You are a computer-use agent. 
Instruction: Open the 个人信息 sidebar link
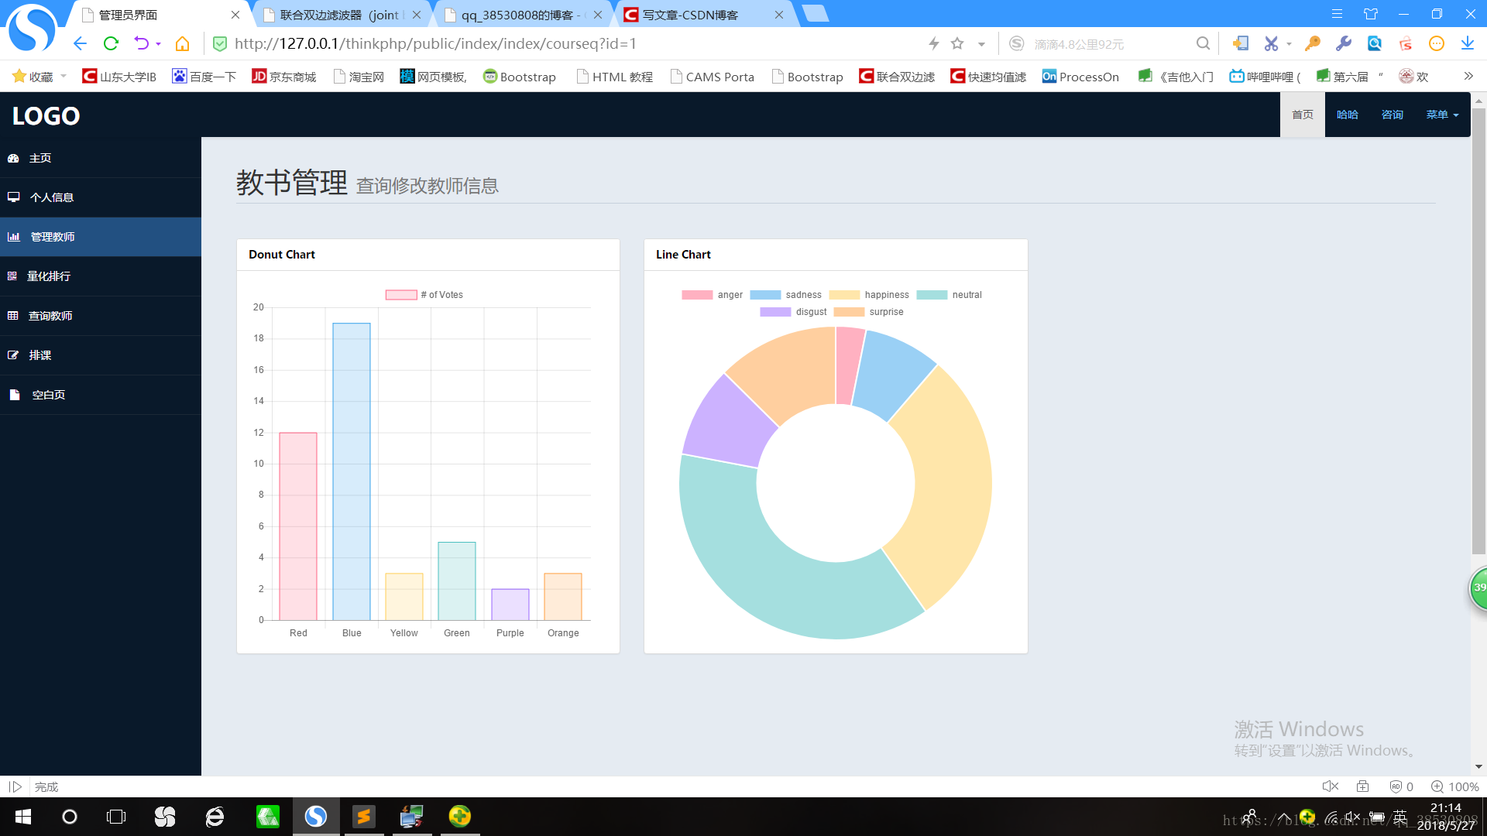51,197
